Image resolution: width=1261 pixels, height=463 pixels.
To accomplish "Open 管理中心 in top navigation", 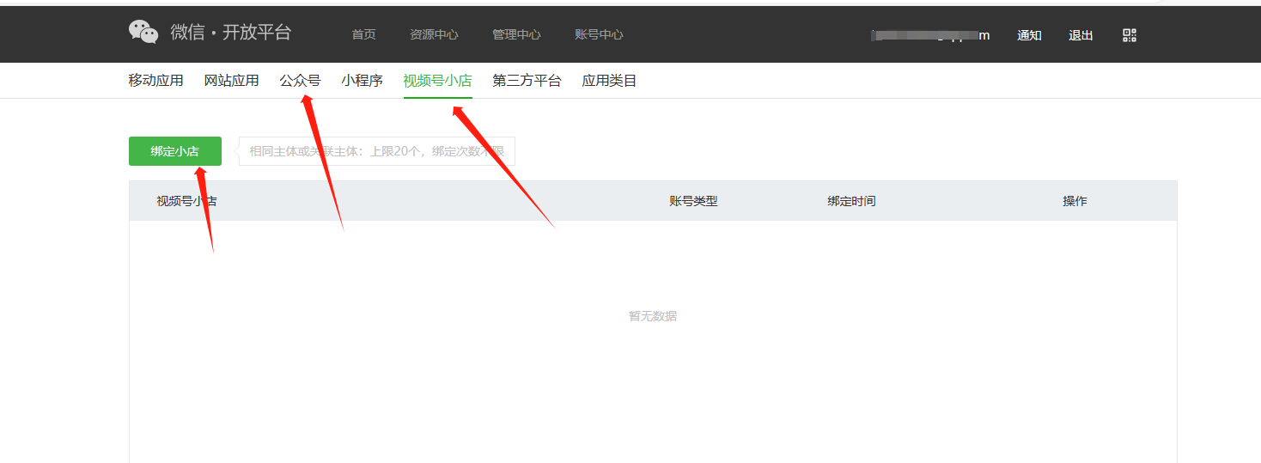I will (x=516, y=35).
